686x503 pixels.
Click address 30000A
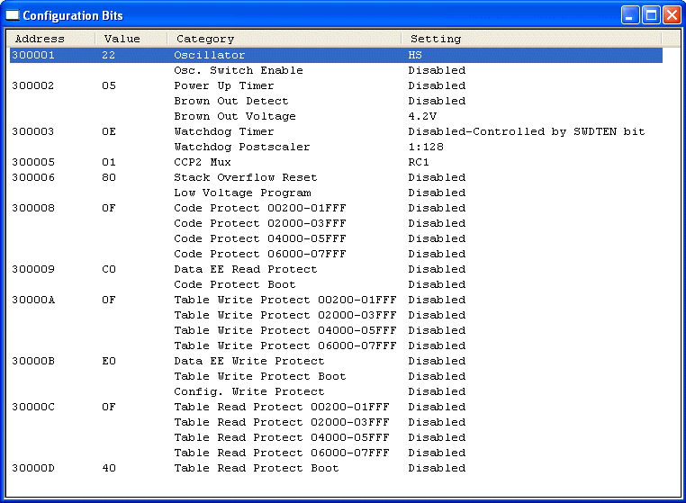[33, 300]
